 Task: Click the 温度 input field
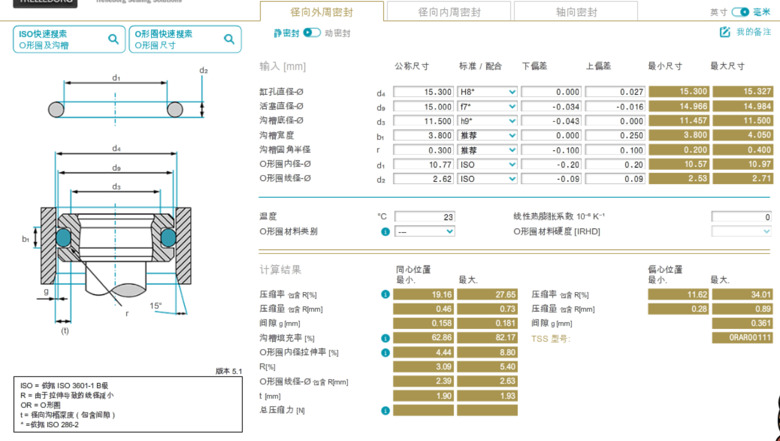pyautogui.click(x=424, y=217)
